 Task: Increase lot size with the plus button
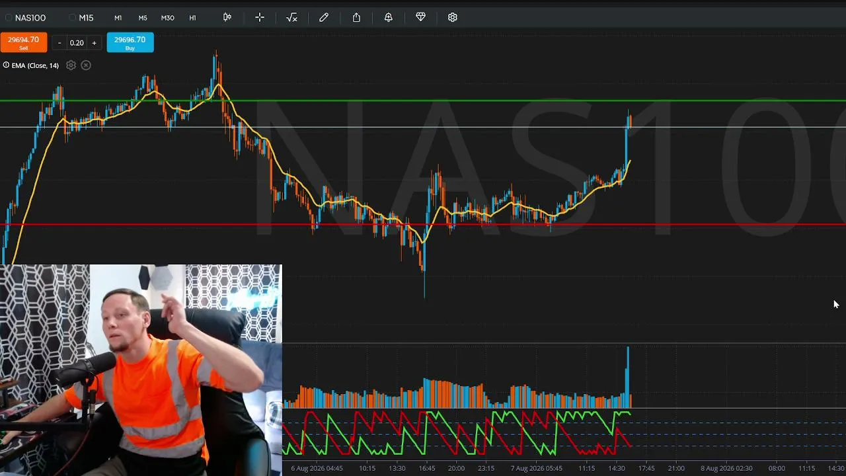click(x=94, y=43)
